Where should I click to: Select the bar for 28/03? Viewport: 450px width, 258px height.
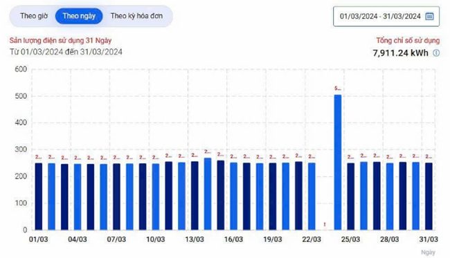(x=390, y=196)
